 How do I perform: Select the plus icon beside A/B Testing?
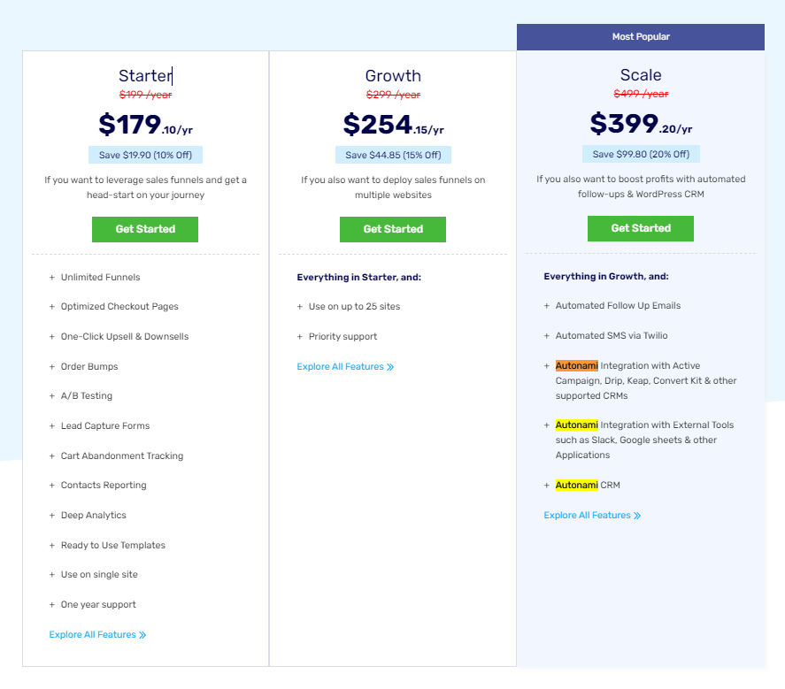point(52,396)
